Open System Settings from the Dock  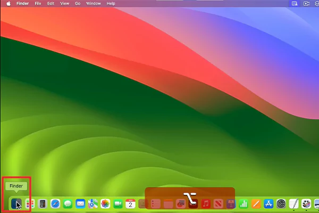tap(281, 203)
